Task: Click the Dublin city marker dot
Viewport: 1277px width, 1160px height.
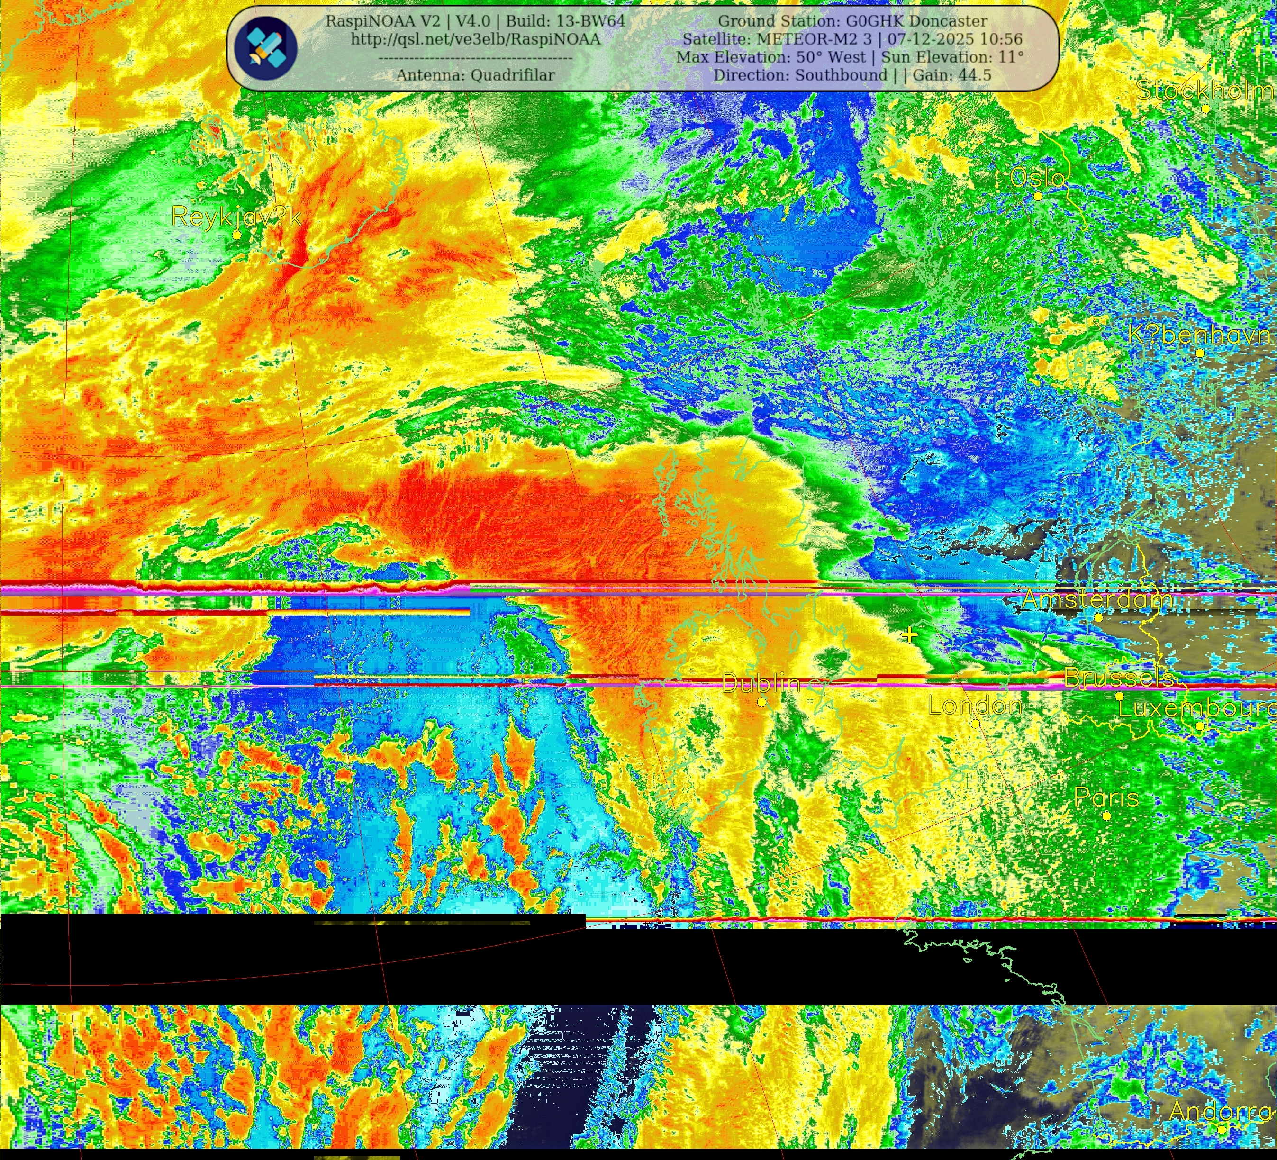Action: point(761,702)
